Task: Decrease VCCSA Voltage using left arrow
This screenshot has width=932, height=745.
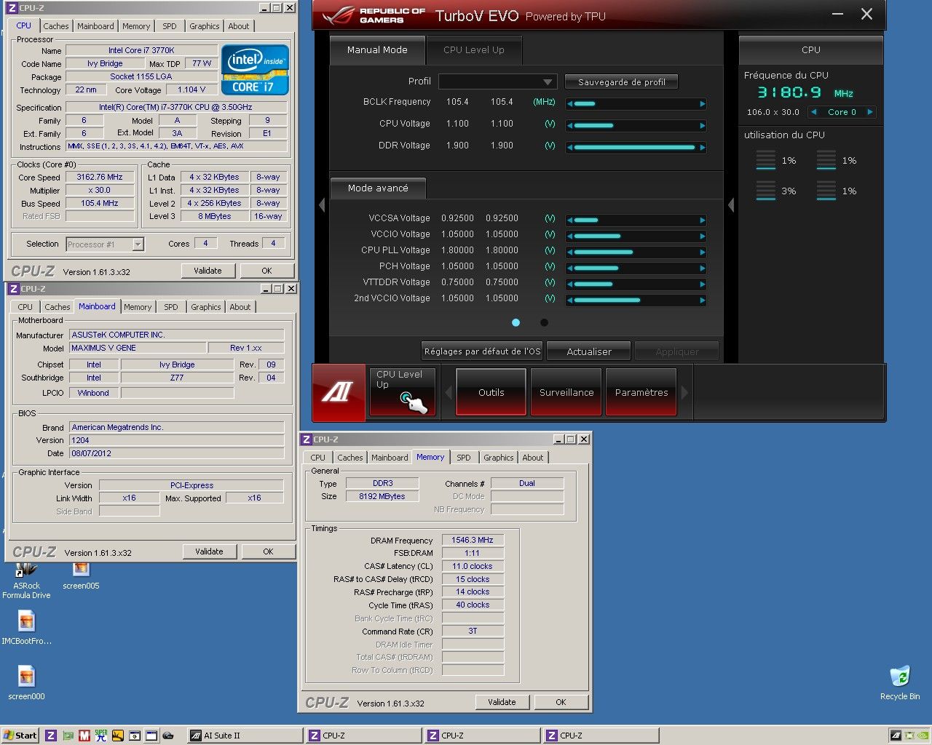Action: [570, 220]
